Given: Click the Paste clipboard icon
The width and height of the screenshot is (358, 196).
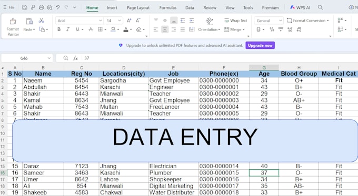Looking at the screenshot, I should pos(29,21).
